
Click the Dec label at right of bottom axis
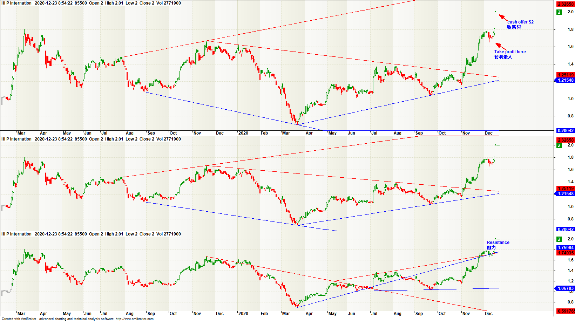tap(488, 314)
